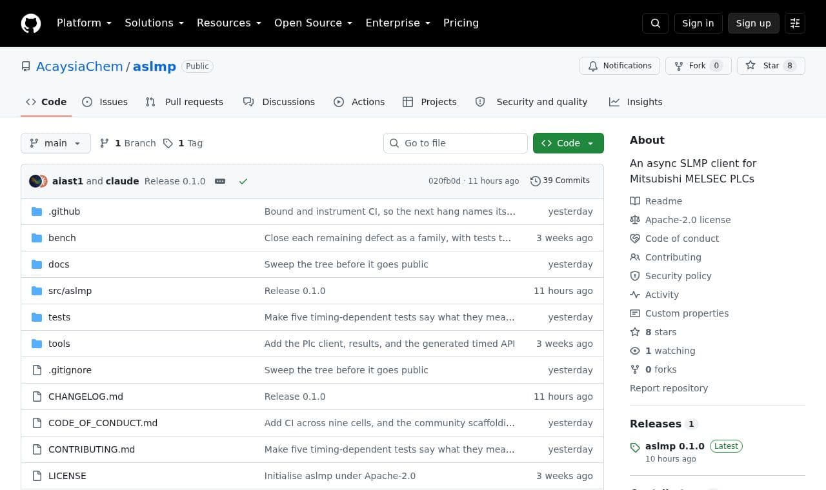826x490 pixels.
Task: Open the Pull requests tab
Action: (x=185, y=102)
